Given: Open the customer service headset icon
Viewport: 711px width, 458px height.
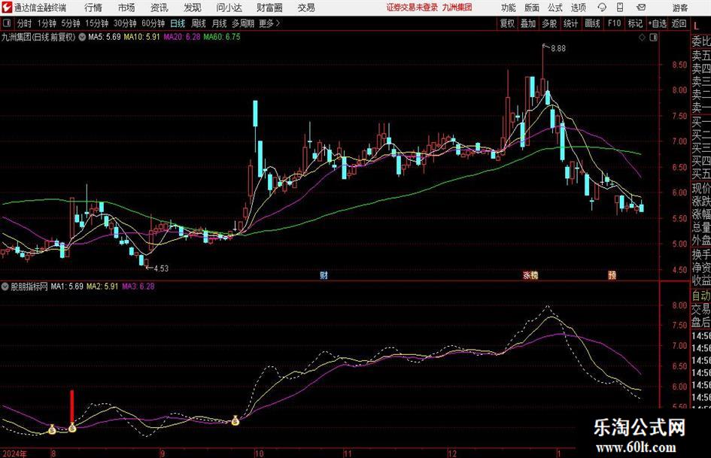Looking at the screenshot, I should (x=602, y=8).
